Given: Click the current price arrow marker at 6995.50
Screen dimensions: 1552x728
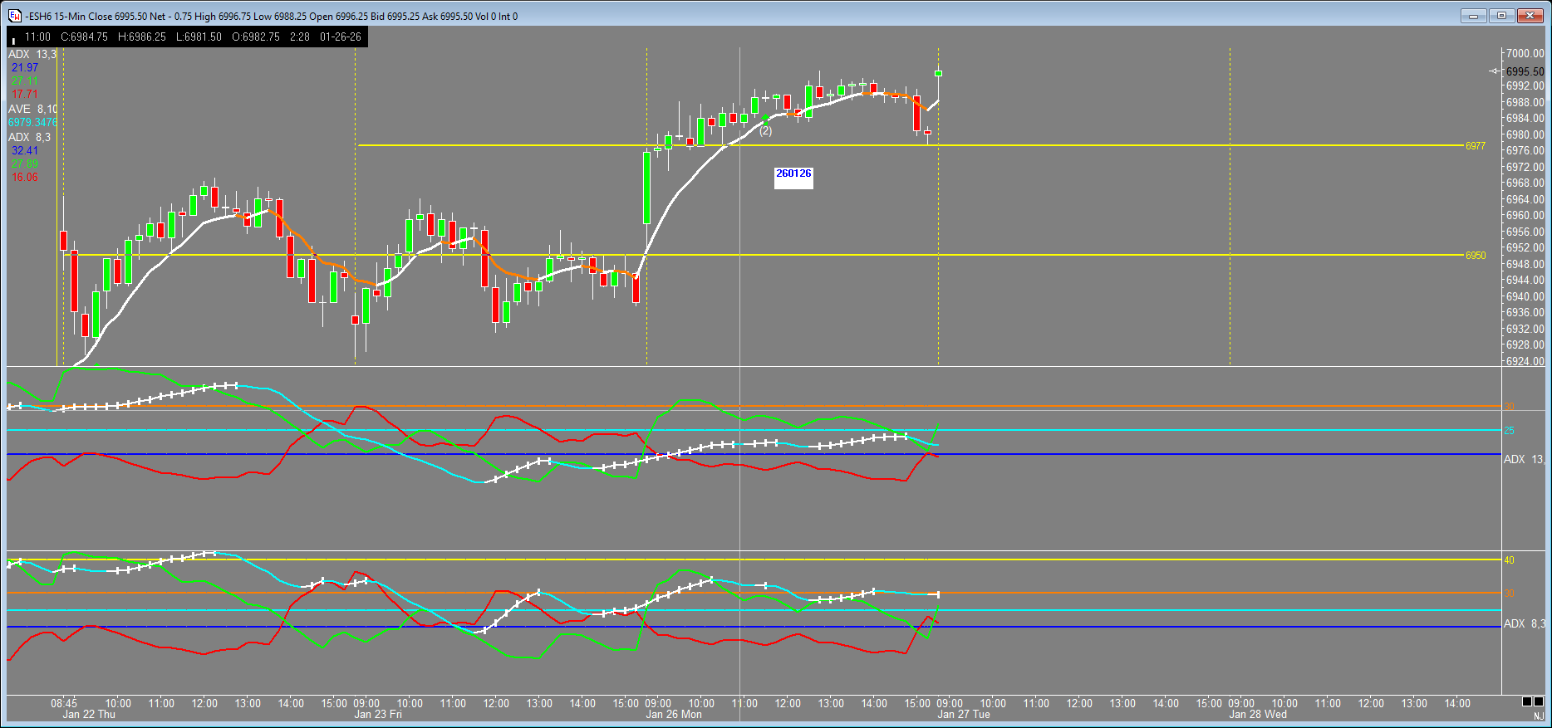Looking at the screenshot, I should coord(1494,71).
